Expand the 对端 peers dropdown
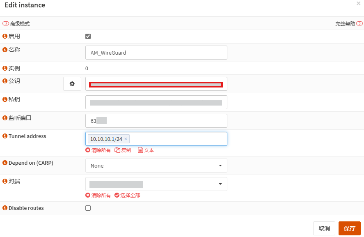The width and height of the screenshot is (364, 237). [156, 184]
